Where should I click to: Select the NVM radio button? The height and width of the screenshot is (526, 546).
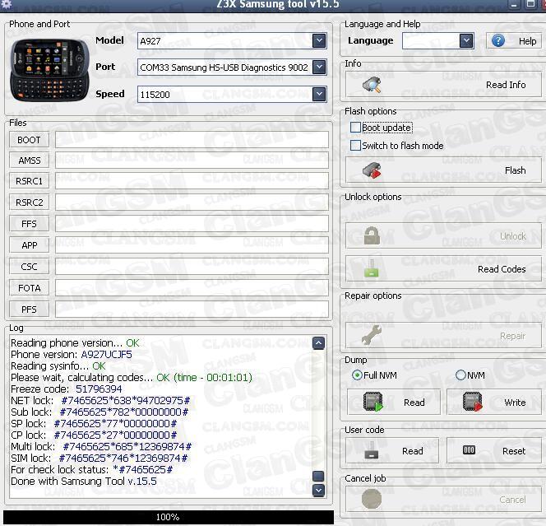point(460,375)
